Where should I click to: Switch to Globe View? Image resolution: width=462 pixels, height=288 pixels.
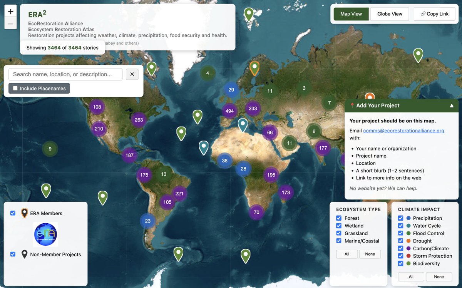pos(390,14)
